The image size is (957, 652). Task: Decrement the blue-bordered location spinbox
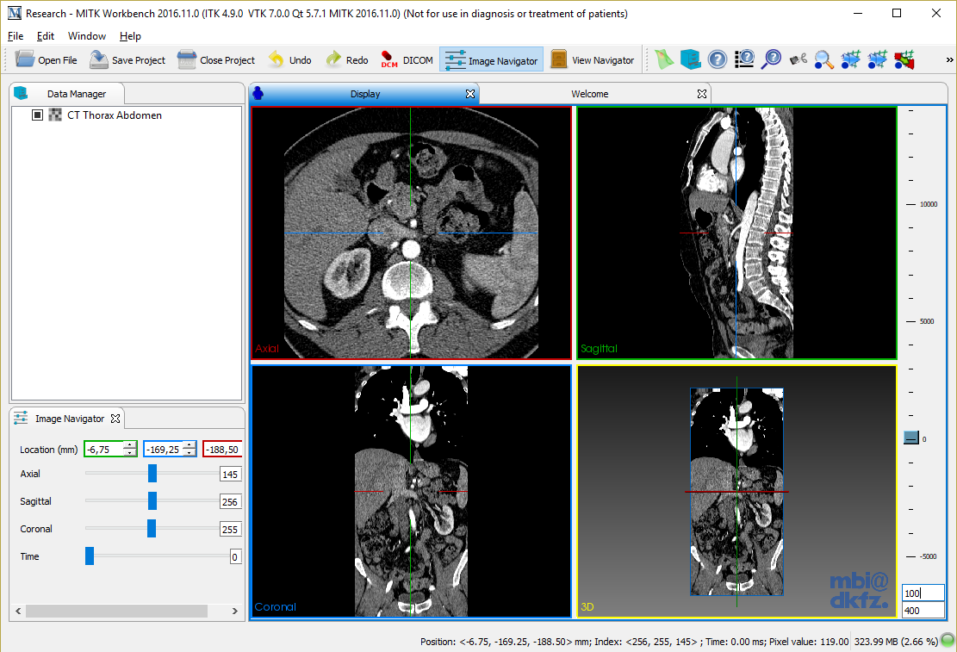pyautogui.click(x=189, y=453)
